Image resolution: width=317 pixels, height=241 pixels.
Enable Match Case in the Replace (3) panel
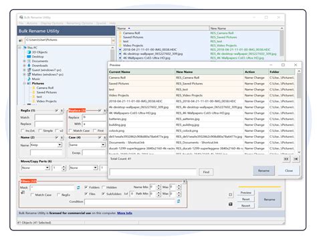point(70,131)
